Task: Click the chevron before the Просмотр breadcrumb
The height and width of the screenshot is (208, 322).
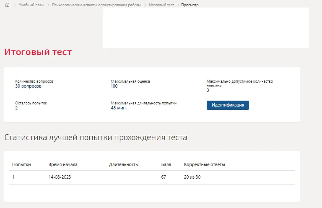Action: 178,5
